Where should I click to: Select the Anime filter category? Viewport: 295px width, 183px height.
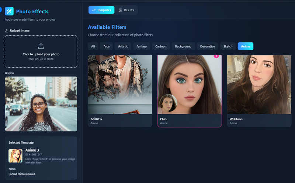click(246, 46)
